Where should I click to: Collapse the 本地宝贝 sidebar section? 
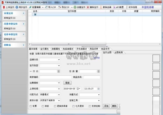pyautogui.click(x=23, y=13)
